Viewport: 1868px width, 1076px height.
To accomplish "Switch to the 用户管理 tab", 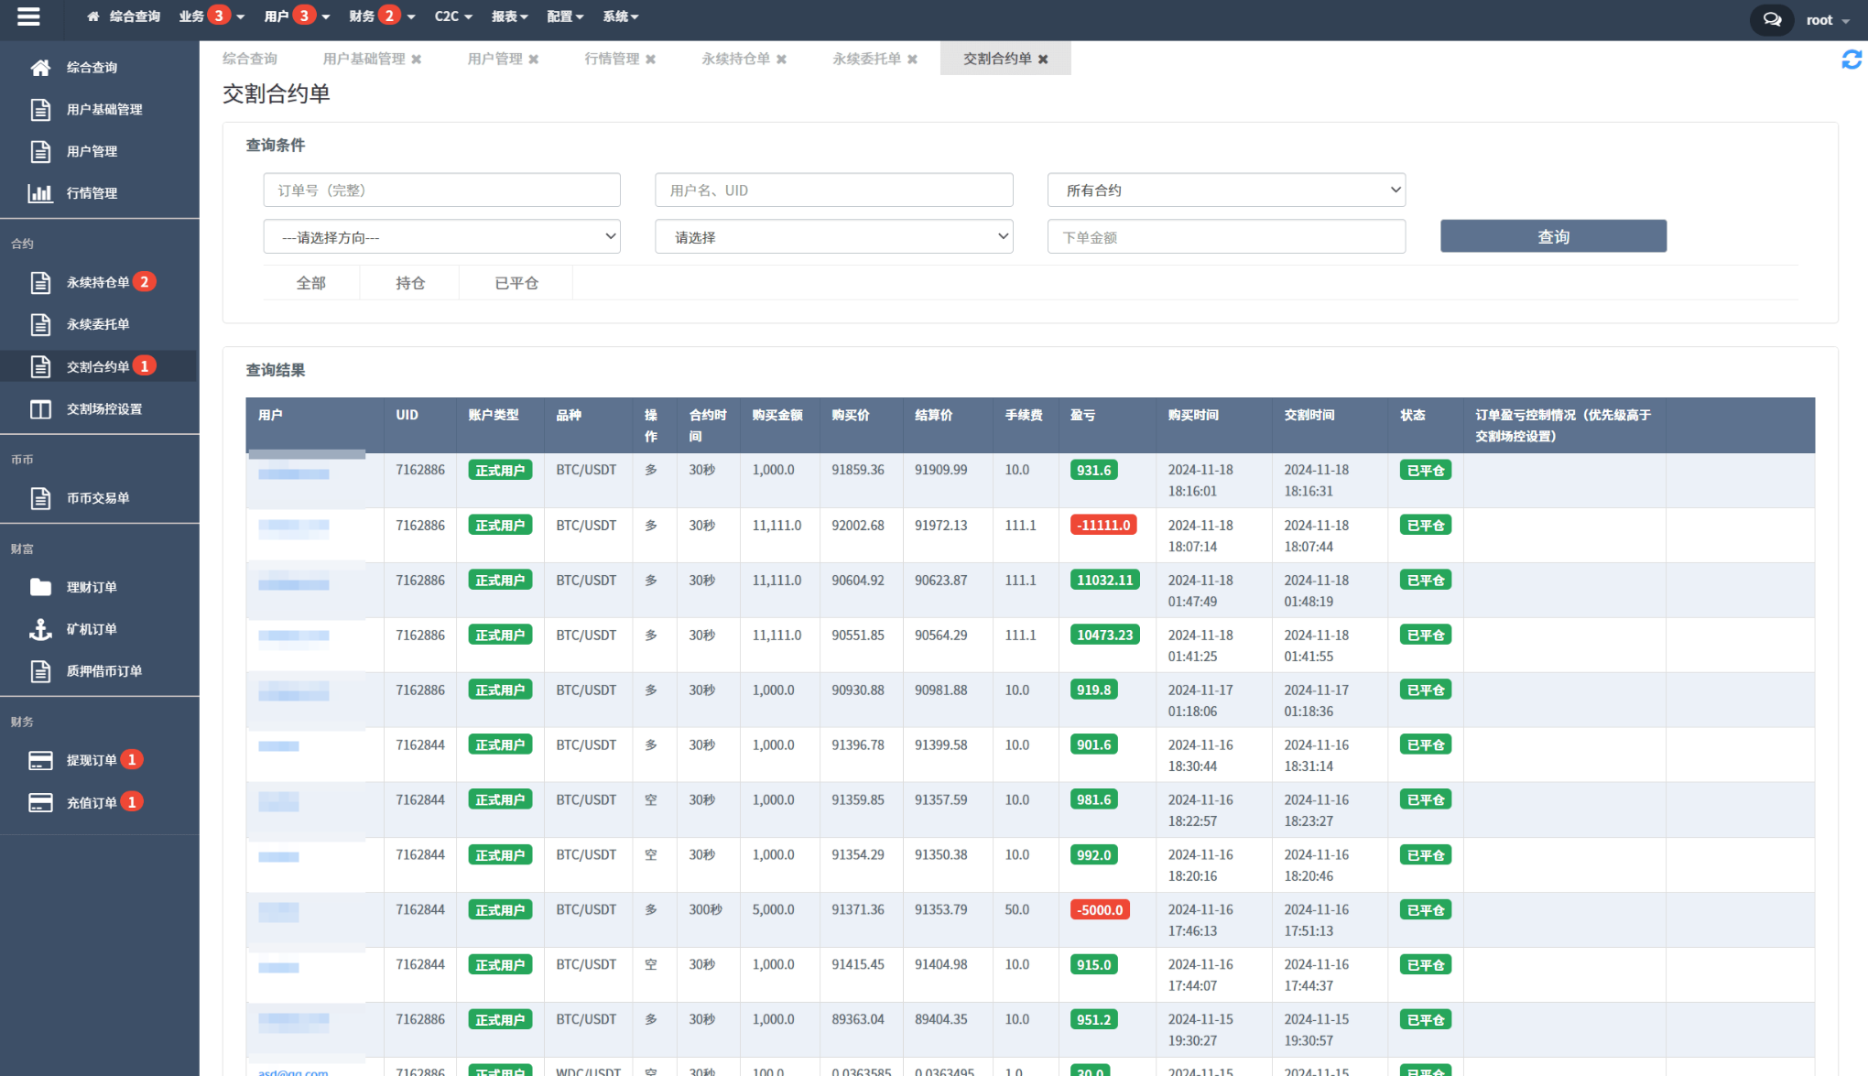I will tap(494, 59).
